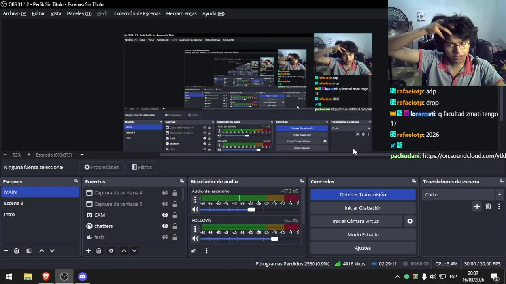Open the Archivo menu
The height and width of the screenshot is (284, 506).
tap(15, 13)
